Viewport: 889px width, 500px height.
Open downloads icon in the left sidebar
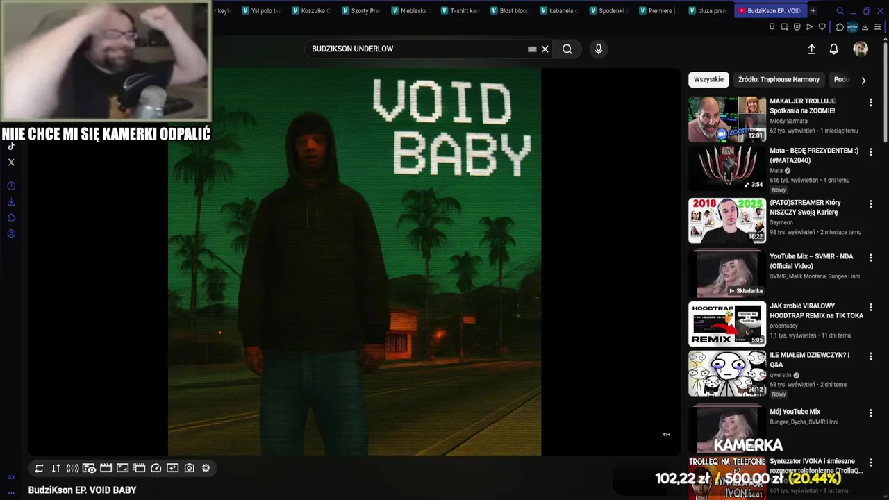(x=11, y=202)
